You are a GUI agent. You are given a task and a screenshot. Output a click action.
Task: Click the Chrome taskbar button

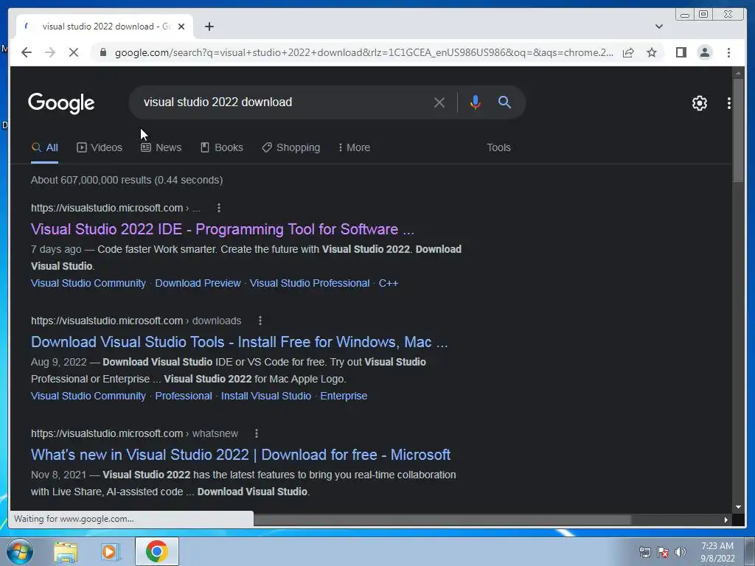pyautogui.click(x=156, y=551)
